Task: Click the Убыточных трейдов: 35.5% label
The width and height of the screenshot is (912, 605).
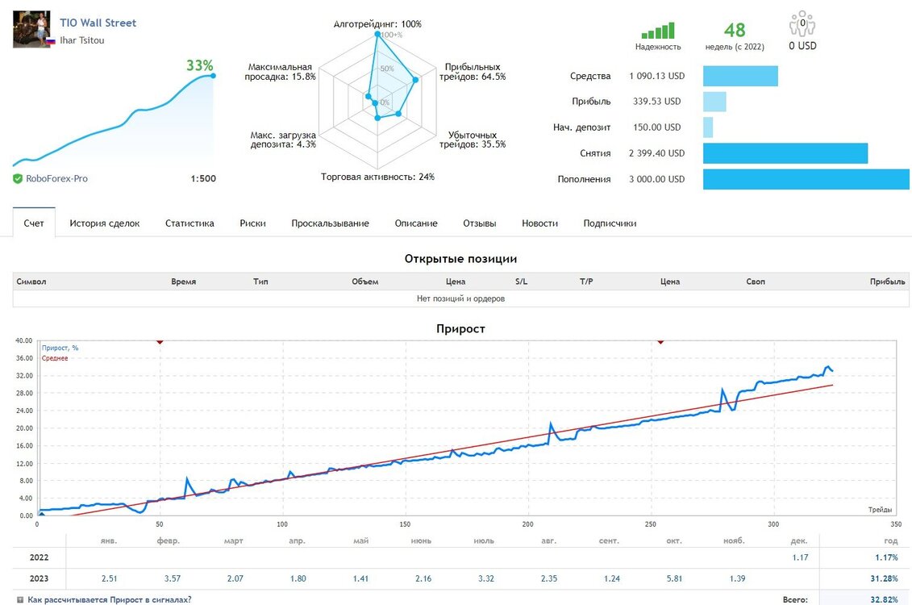Action: [473, 140]
